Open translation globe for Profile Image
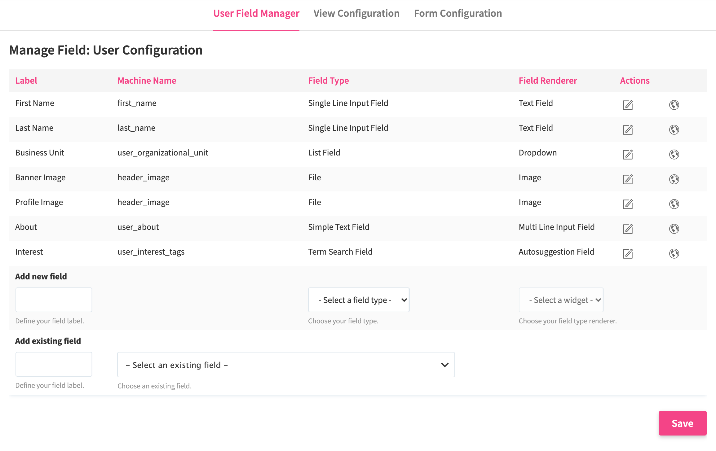This screenshot has height=451, width=716. 674,204
